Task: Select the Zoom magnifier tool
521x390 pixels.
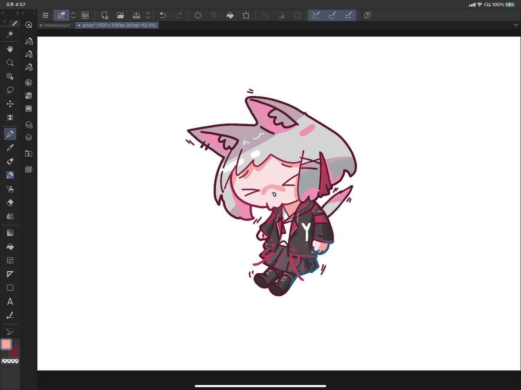Action: point(10,63)
